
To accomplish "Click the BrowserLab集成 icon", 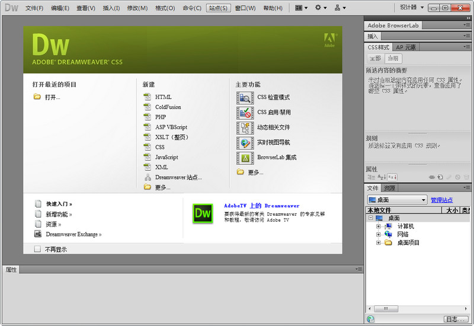I will 245,158.
